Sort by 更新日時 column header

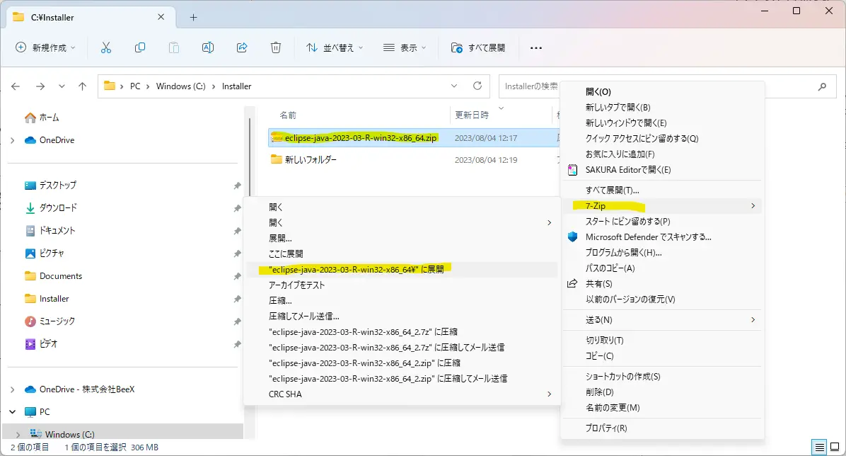[472, 115]
